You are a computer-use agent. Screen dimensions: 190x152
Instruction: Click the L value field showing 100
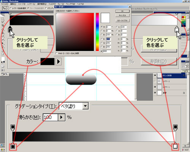point(124,27)
